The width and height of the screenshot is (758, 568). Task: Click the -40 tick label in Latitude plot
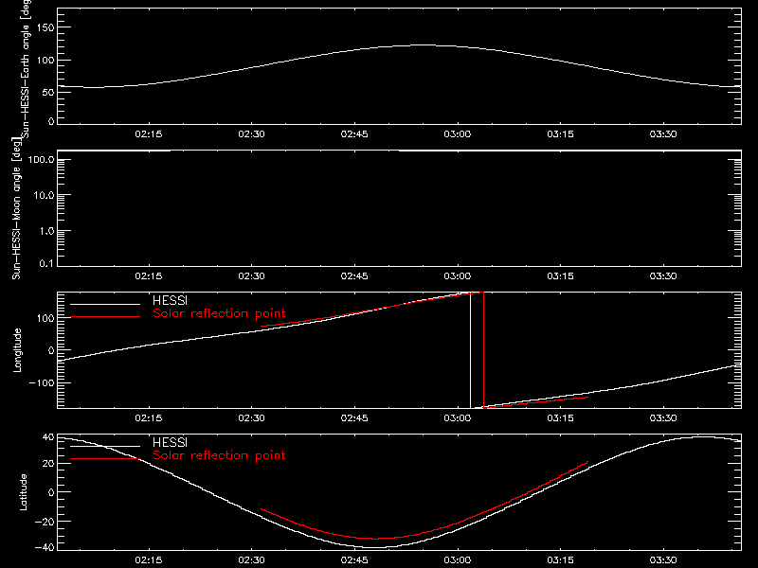coord(45,548)
